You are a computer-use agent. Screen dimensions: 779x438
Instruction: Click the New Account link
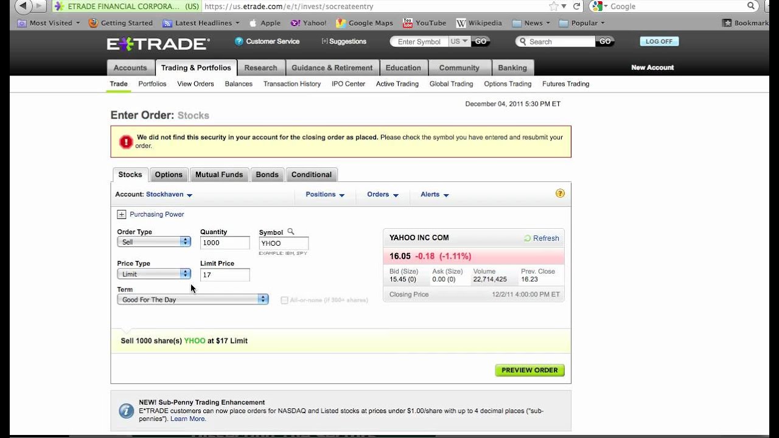(652, 68)
